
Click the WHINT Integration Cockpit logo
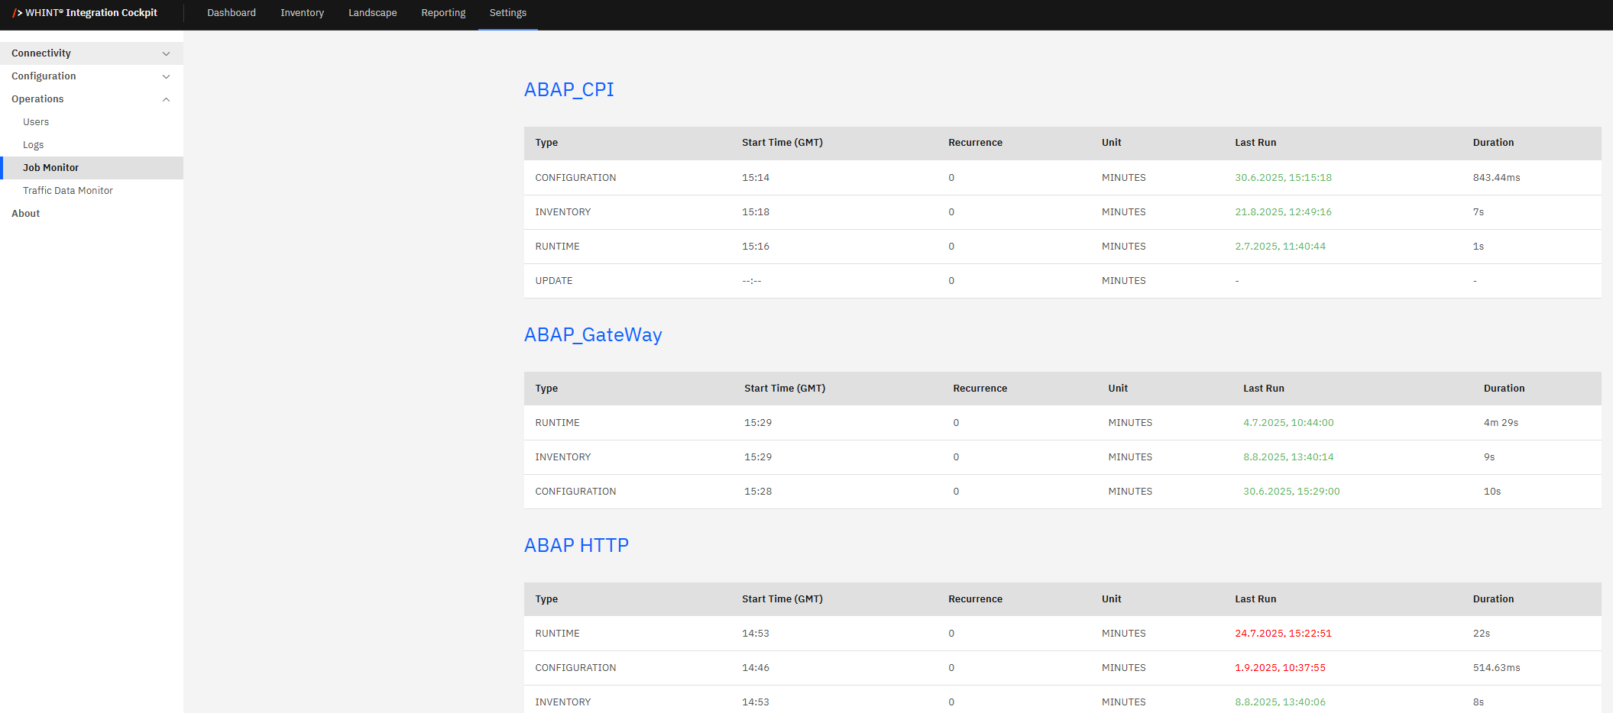click(x=85, y=13)
